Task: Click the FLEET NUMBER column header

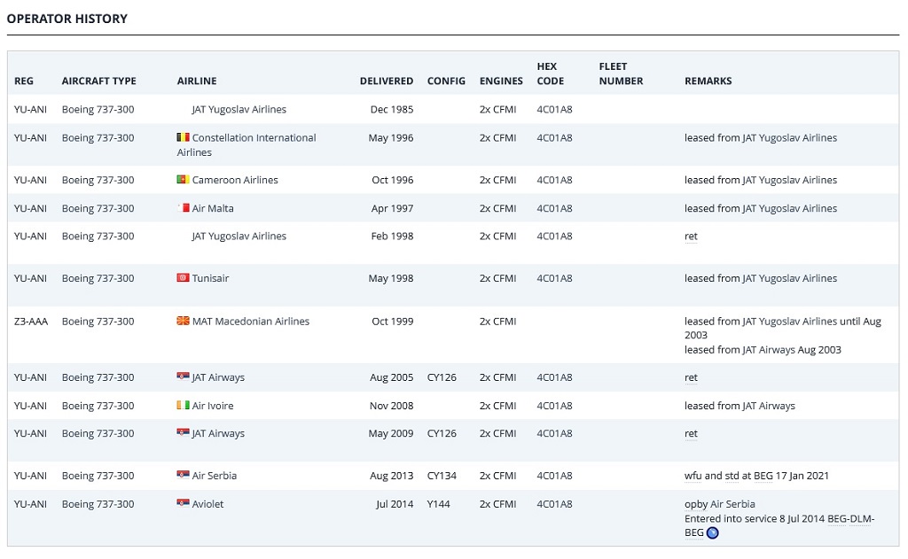Action: pos(621,74)
